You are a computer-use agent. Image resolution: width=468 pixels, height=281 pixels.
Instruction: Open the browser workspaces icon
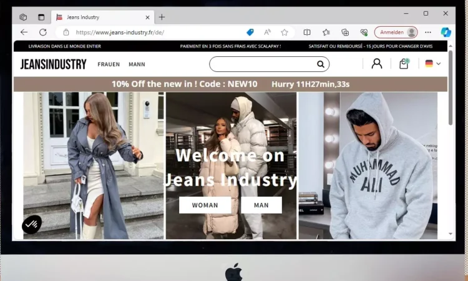tap(23, 17)
